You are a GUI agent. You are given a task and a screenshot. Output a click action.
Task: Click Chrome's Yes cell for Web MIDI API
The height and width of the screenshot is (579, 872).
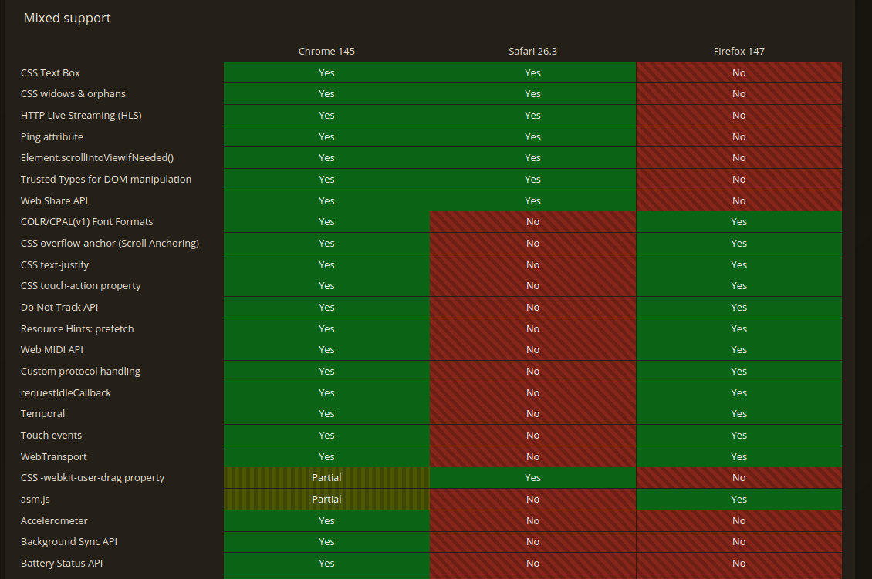coord(326,349)
